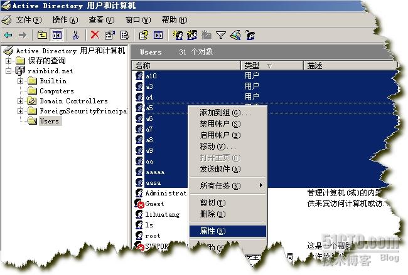
Task: Expand the ForeignSecurityPrincipals node
Action: click(x=20, y=111)
